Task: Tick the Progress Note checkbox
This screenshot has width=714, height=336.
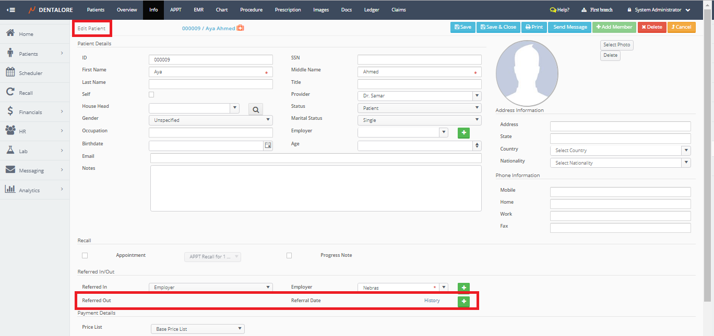Action: (289, 256)
